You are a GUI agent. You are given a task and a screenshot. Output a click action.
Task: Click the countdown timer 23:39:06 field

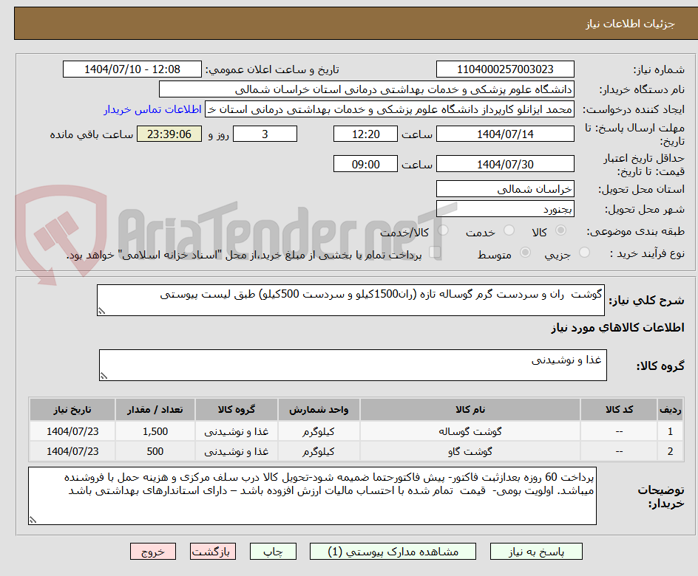click(x=169, y=134)
